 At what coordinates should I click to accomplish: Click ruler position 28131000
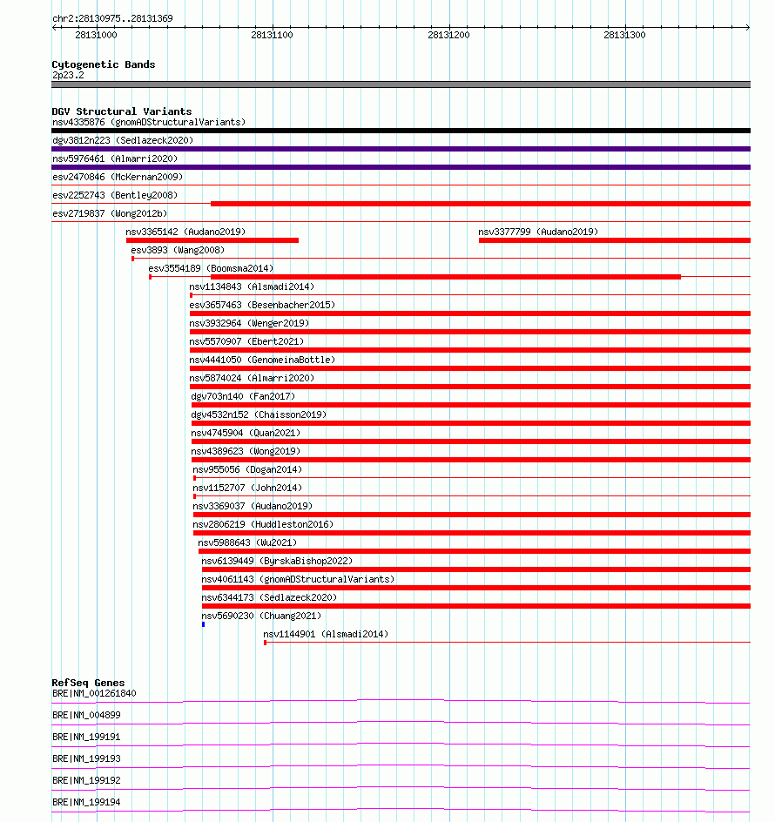(96, 35)
